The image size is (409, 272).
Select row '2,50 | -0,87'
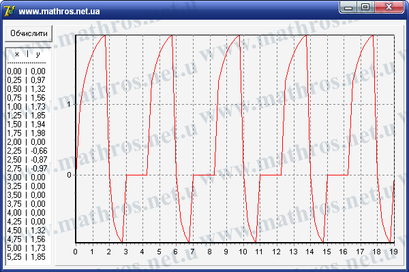point(27,160)
